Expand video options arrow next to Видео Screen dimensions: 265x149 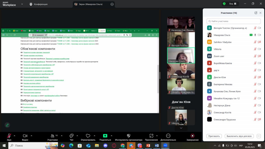pyautogui.click(x=32, y=136)
